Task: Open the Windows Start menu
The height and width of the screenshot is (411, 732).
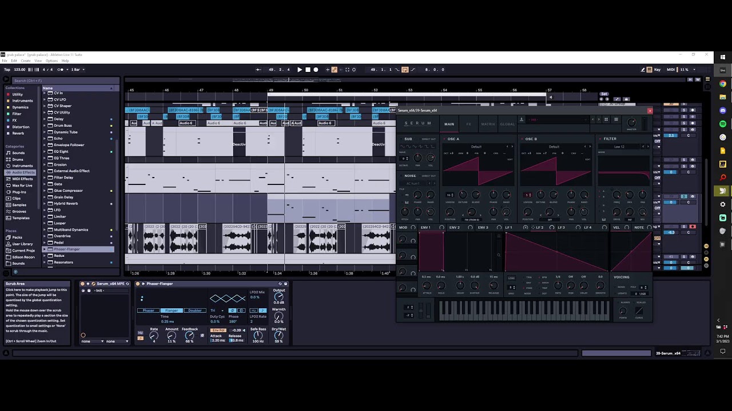Action: pos(723,57)
